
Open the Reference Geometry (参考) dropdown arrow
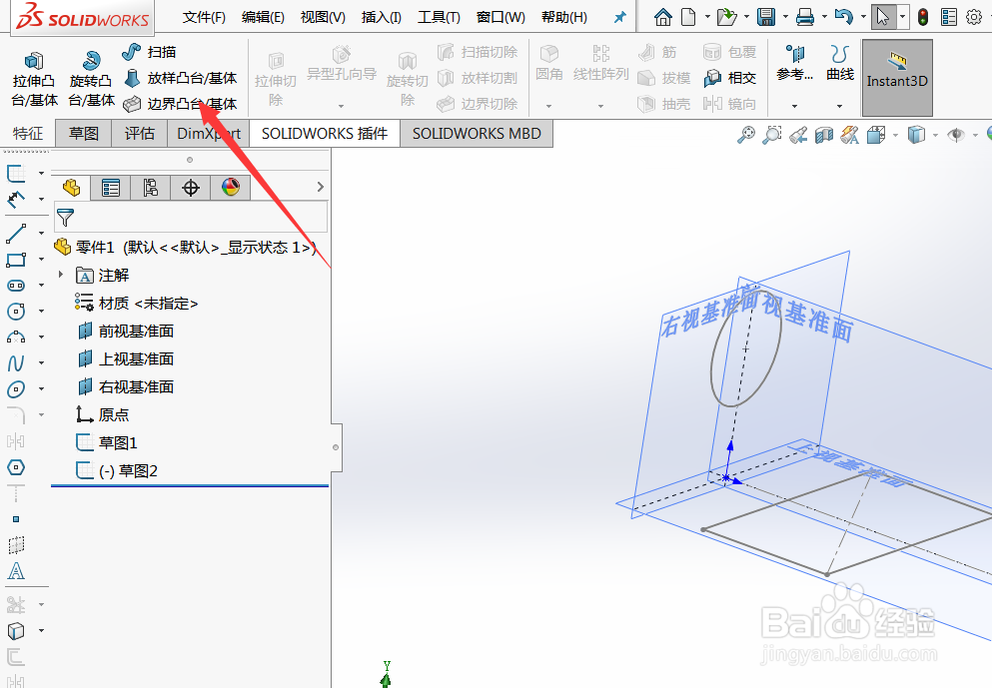pyautogui.click(x=794, y=106)
